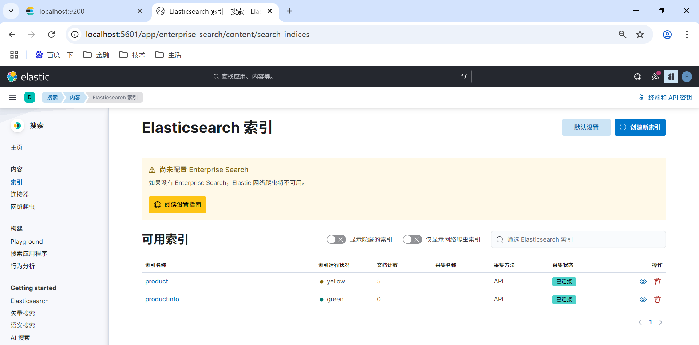Open the 金融 bookmarks folder

coord(96,55)
